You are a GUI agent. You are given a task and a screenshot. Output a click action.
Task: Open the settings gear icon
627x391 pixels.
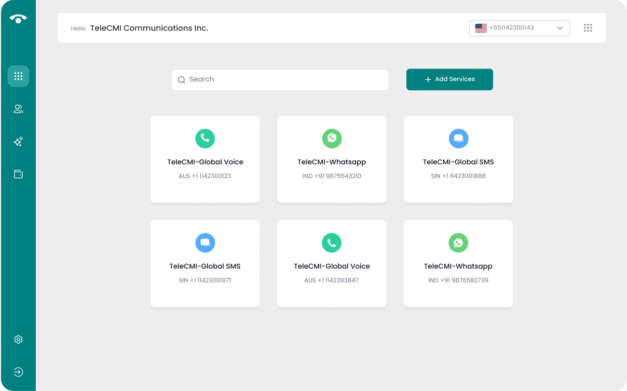click(18, 339)
